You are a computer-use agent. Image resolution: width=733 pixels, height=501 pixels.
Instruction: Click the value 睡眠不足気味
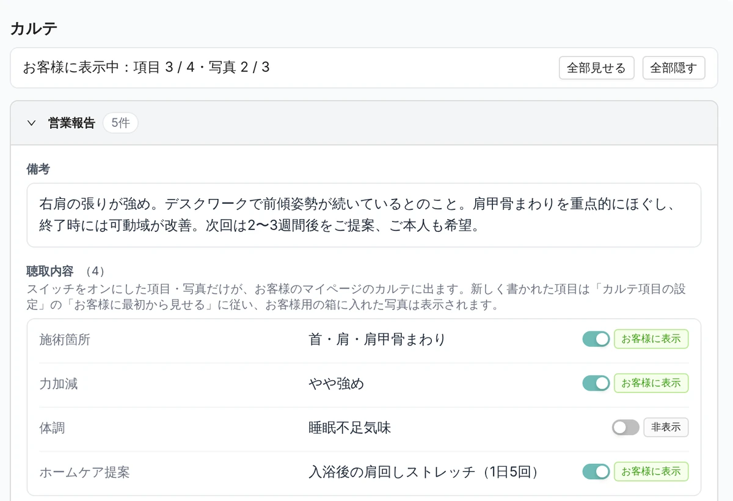[350, 428]
